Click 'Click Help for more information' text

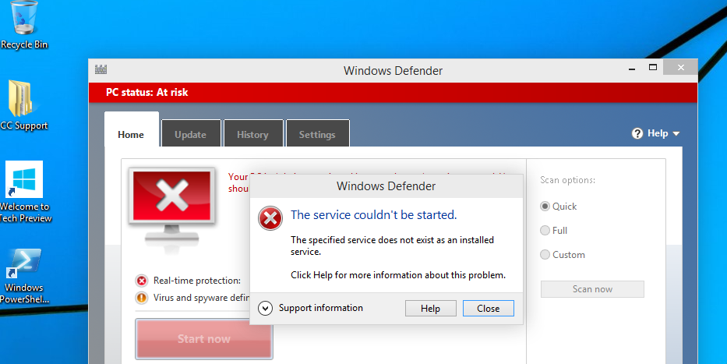click(x=398, y=275)
